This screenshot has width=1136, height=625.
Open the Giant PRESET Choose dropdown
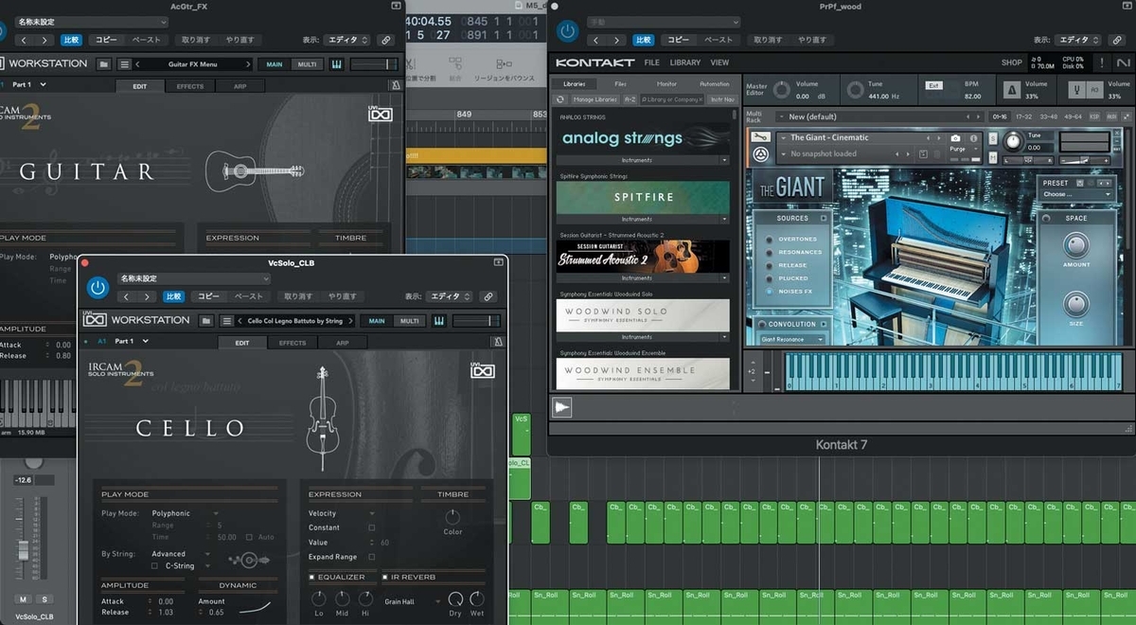(1077, 194)
